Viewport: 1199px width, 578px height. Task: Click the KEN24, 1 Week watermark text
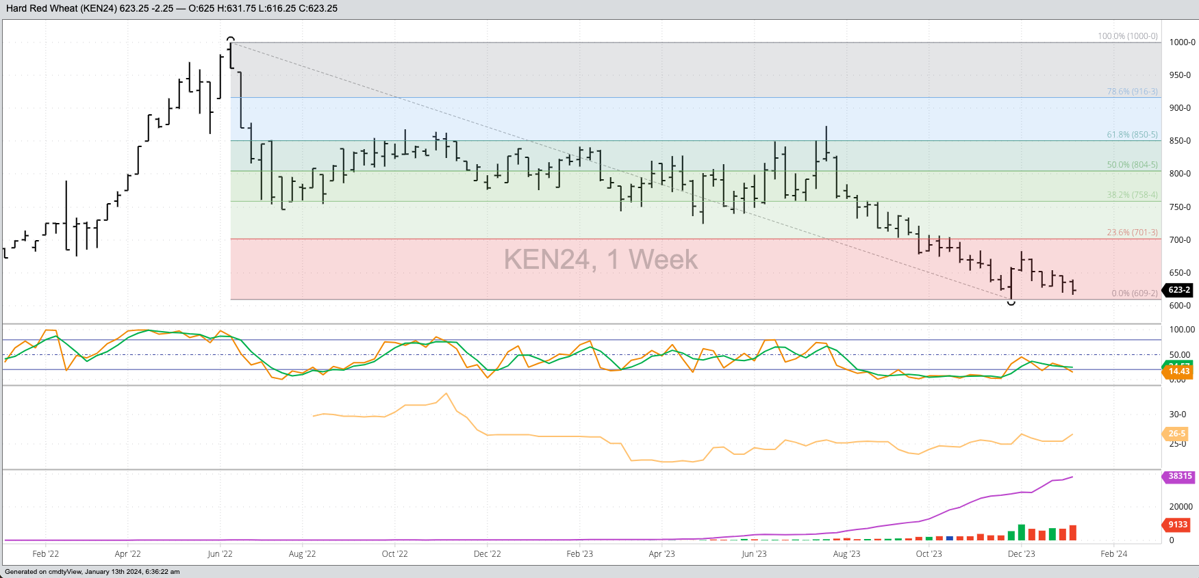[x=601, y=260]
